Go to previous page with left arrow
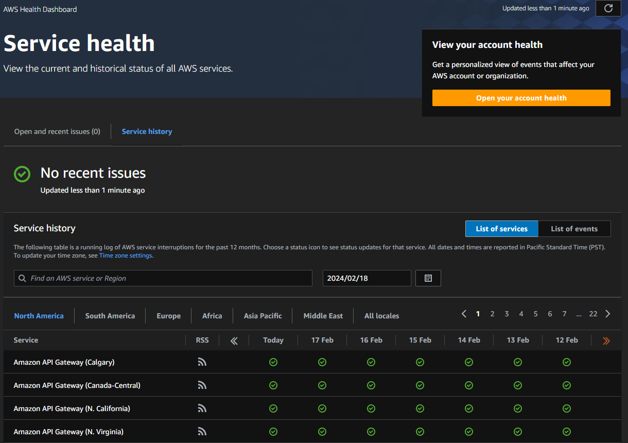The image size is (628, 443). point(464,314)
